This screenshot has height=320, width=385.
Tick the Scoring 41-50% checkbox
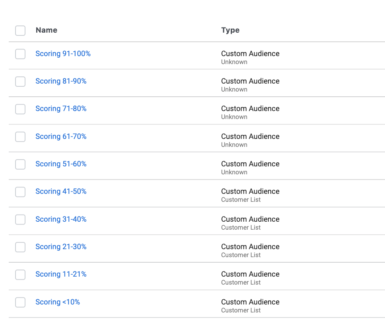20,192
